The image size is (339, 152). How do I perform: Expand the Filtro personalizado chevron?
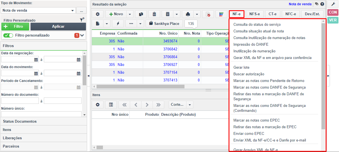82,35
